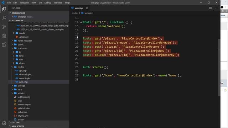This screenshot has height=128, width=228.
Task: Open .gitignore under the seeds folder
Action: [24, 37]
